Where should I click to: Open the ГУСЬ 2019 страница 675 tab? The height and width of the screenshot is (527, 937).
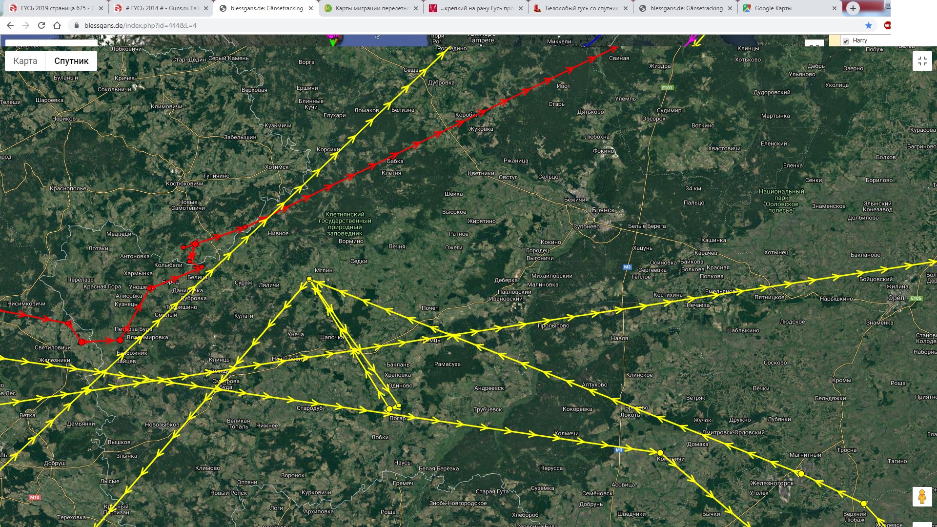54,8
